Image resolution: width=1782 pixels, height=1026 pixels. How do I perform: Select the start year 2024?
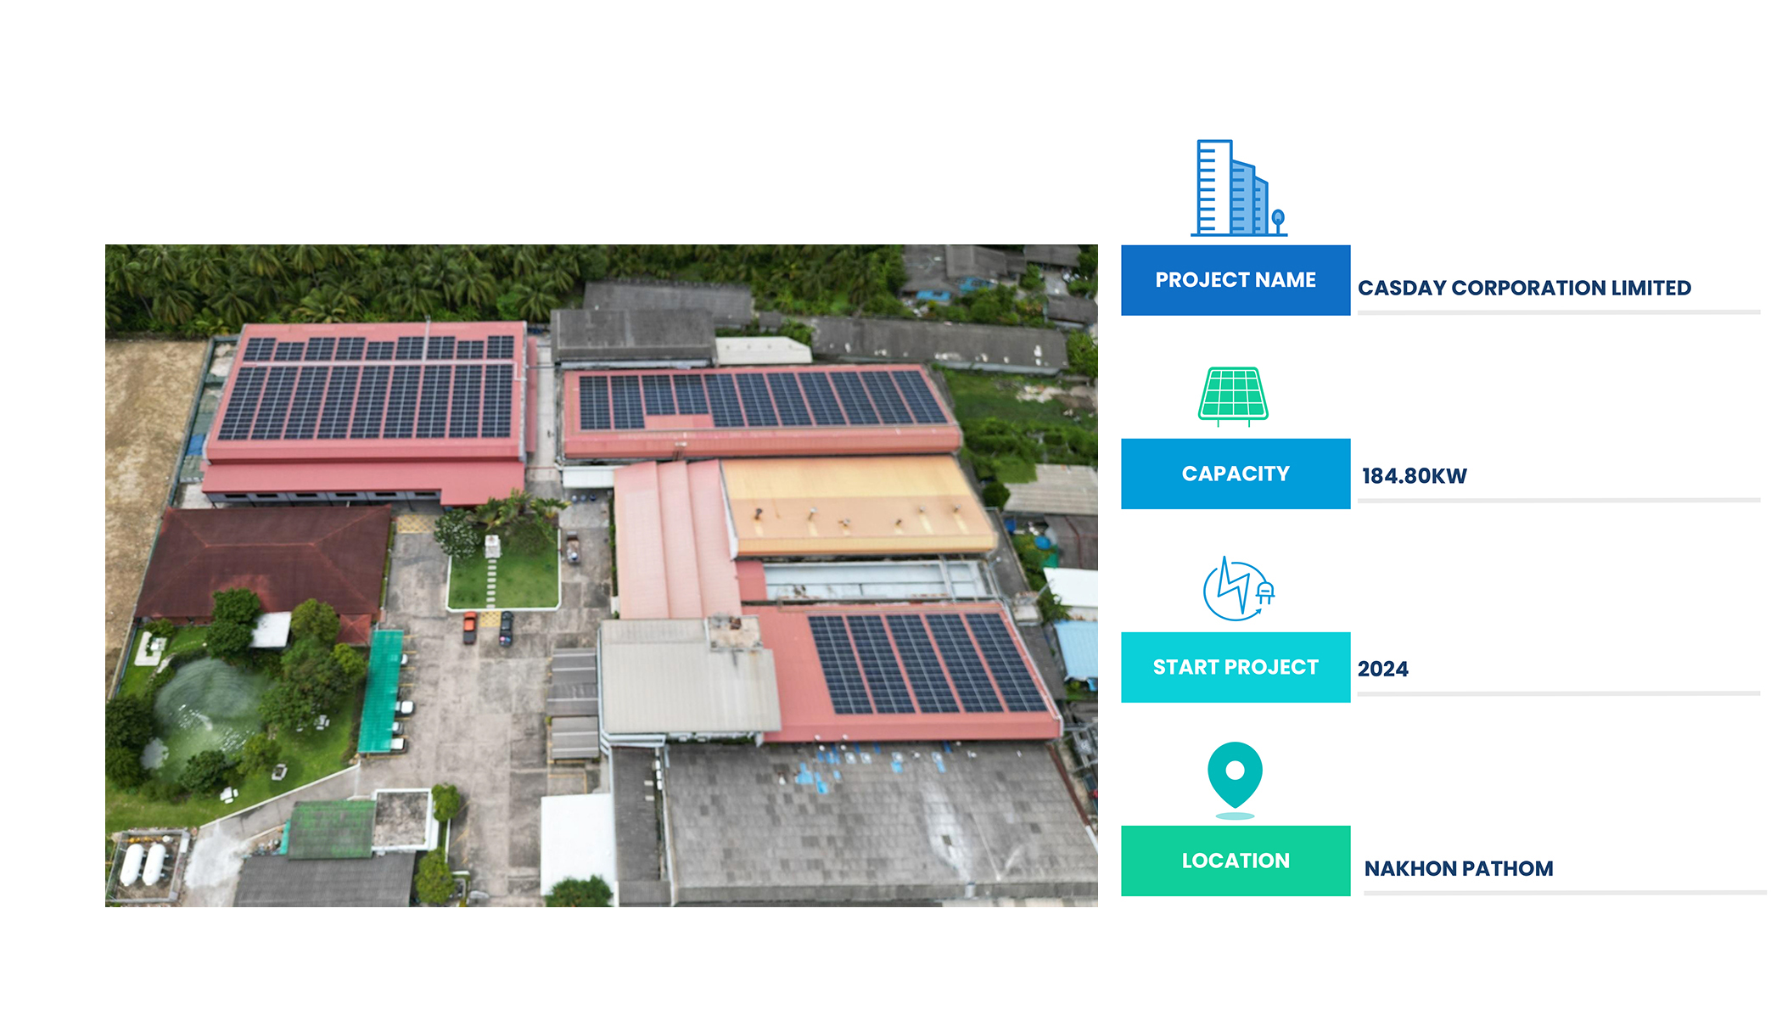[x=1382, y=669]
